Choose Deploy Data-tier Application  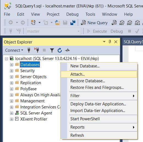99,104
